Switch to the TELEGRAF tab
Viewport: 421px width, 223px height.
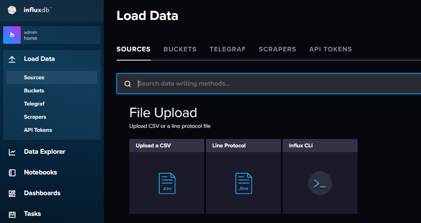(x=228, y=49)
